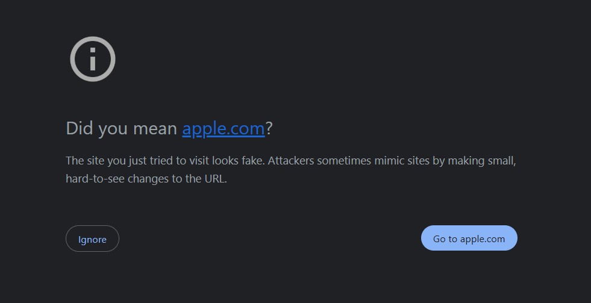Follow the underlined blue apple.com hyperlink
591x303 pixels.
point(224,128)
